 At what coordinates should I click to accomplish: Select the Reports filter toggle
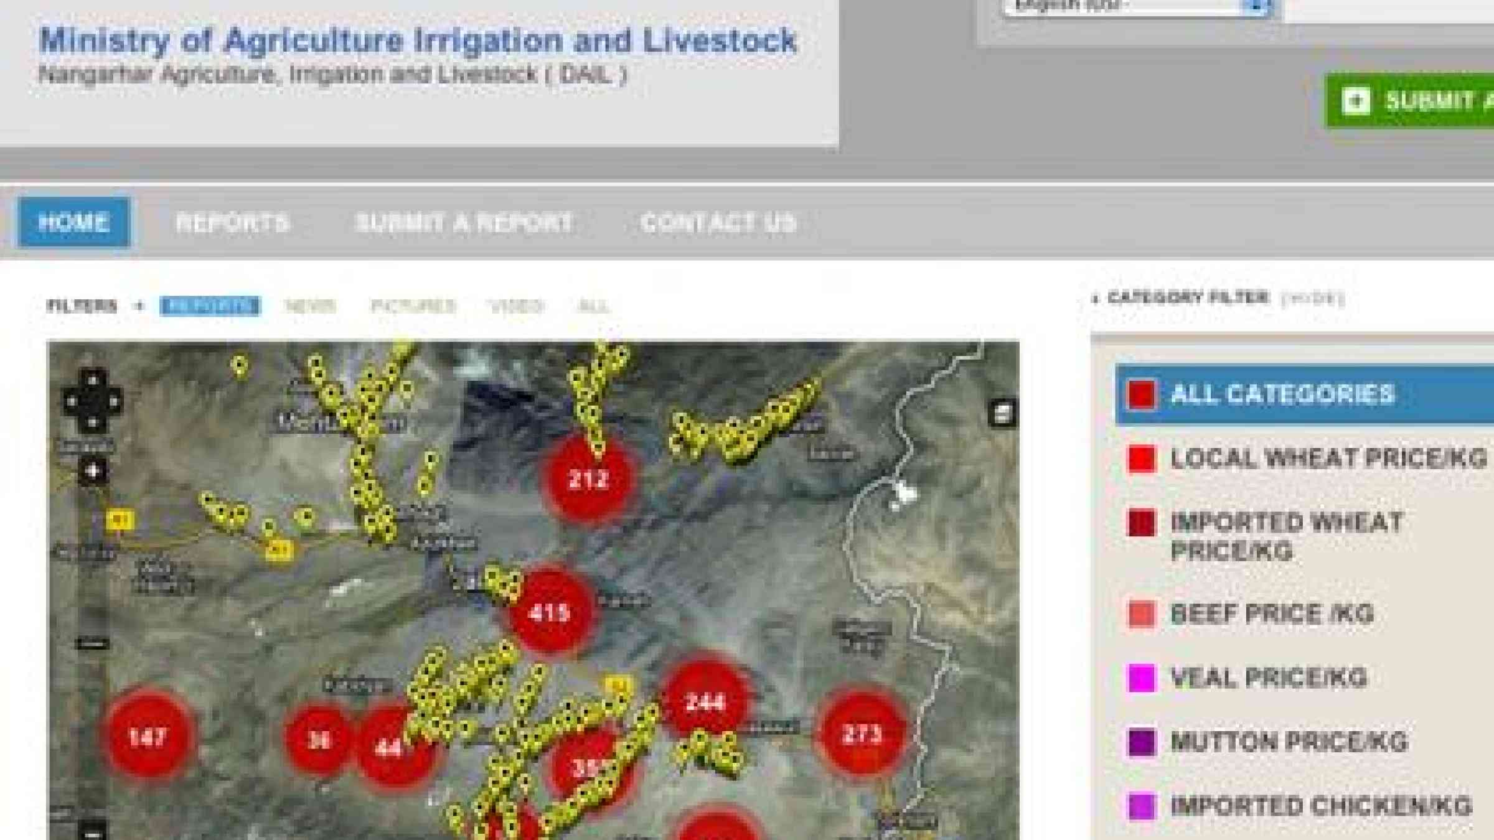pos(210,306)
